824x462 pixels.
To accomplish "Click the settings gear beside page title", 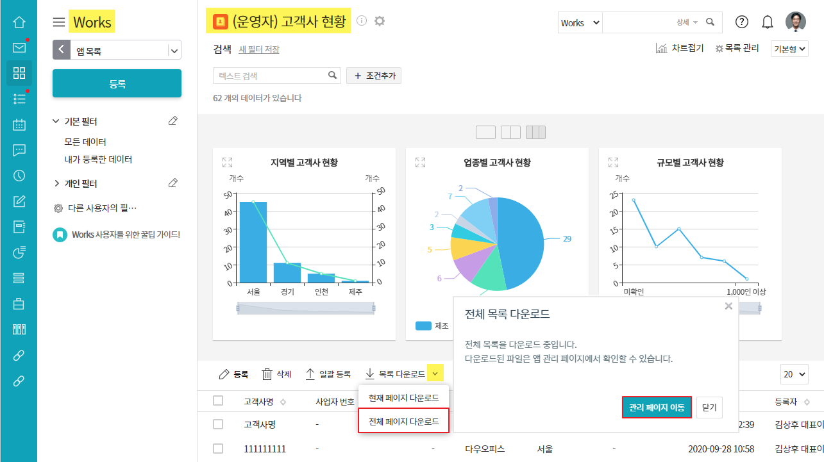I will [380, 21].
